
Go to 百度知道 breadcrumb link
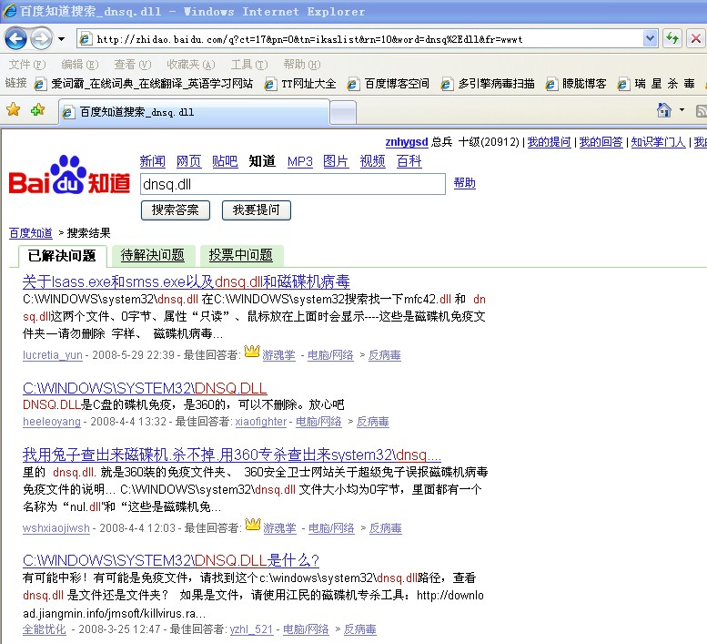[x=31, y=233]
